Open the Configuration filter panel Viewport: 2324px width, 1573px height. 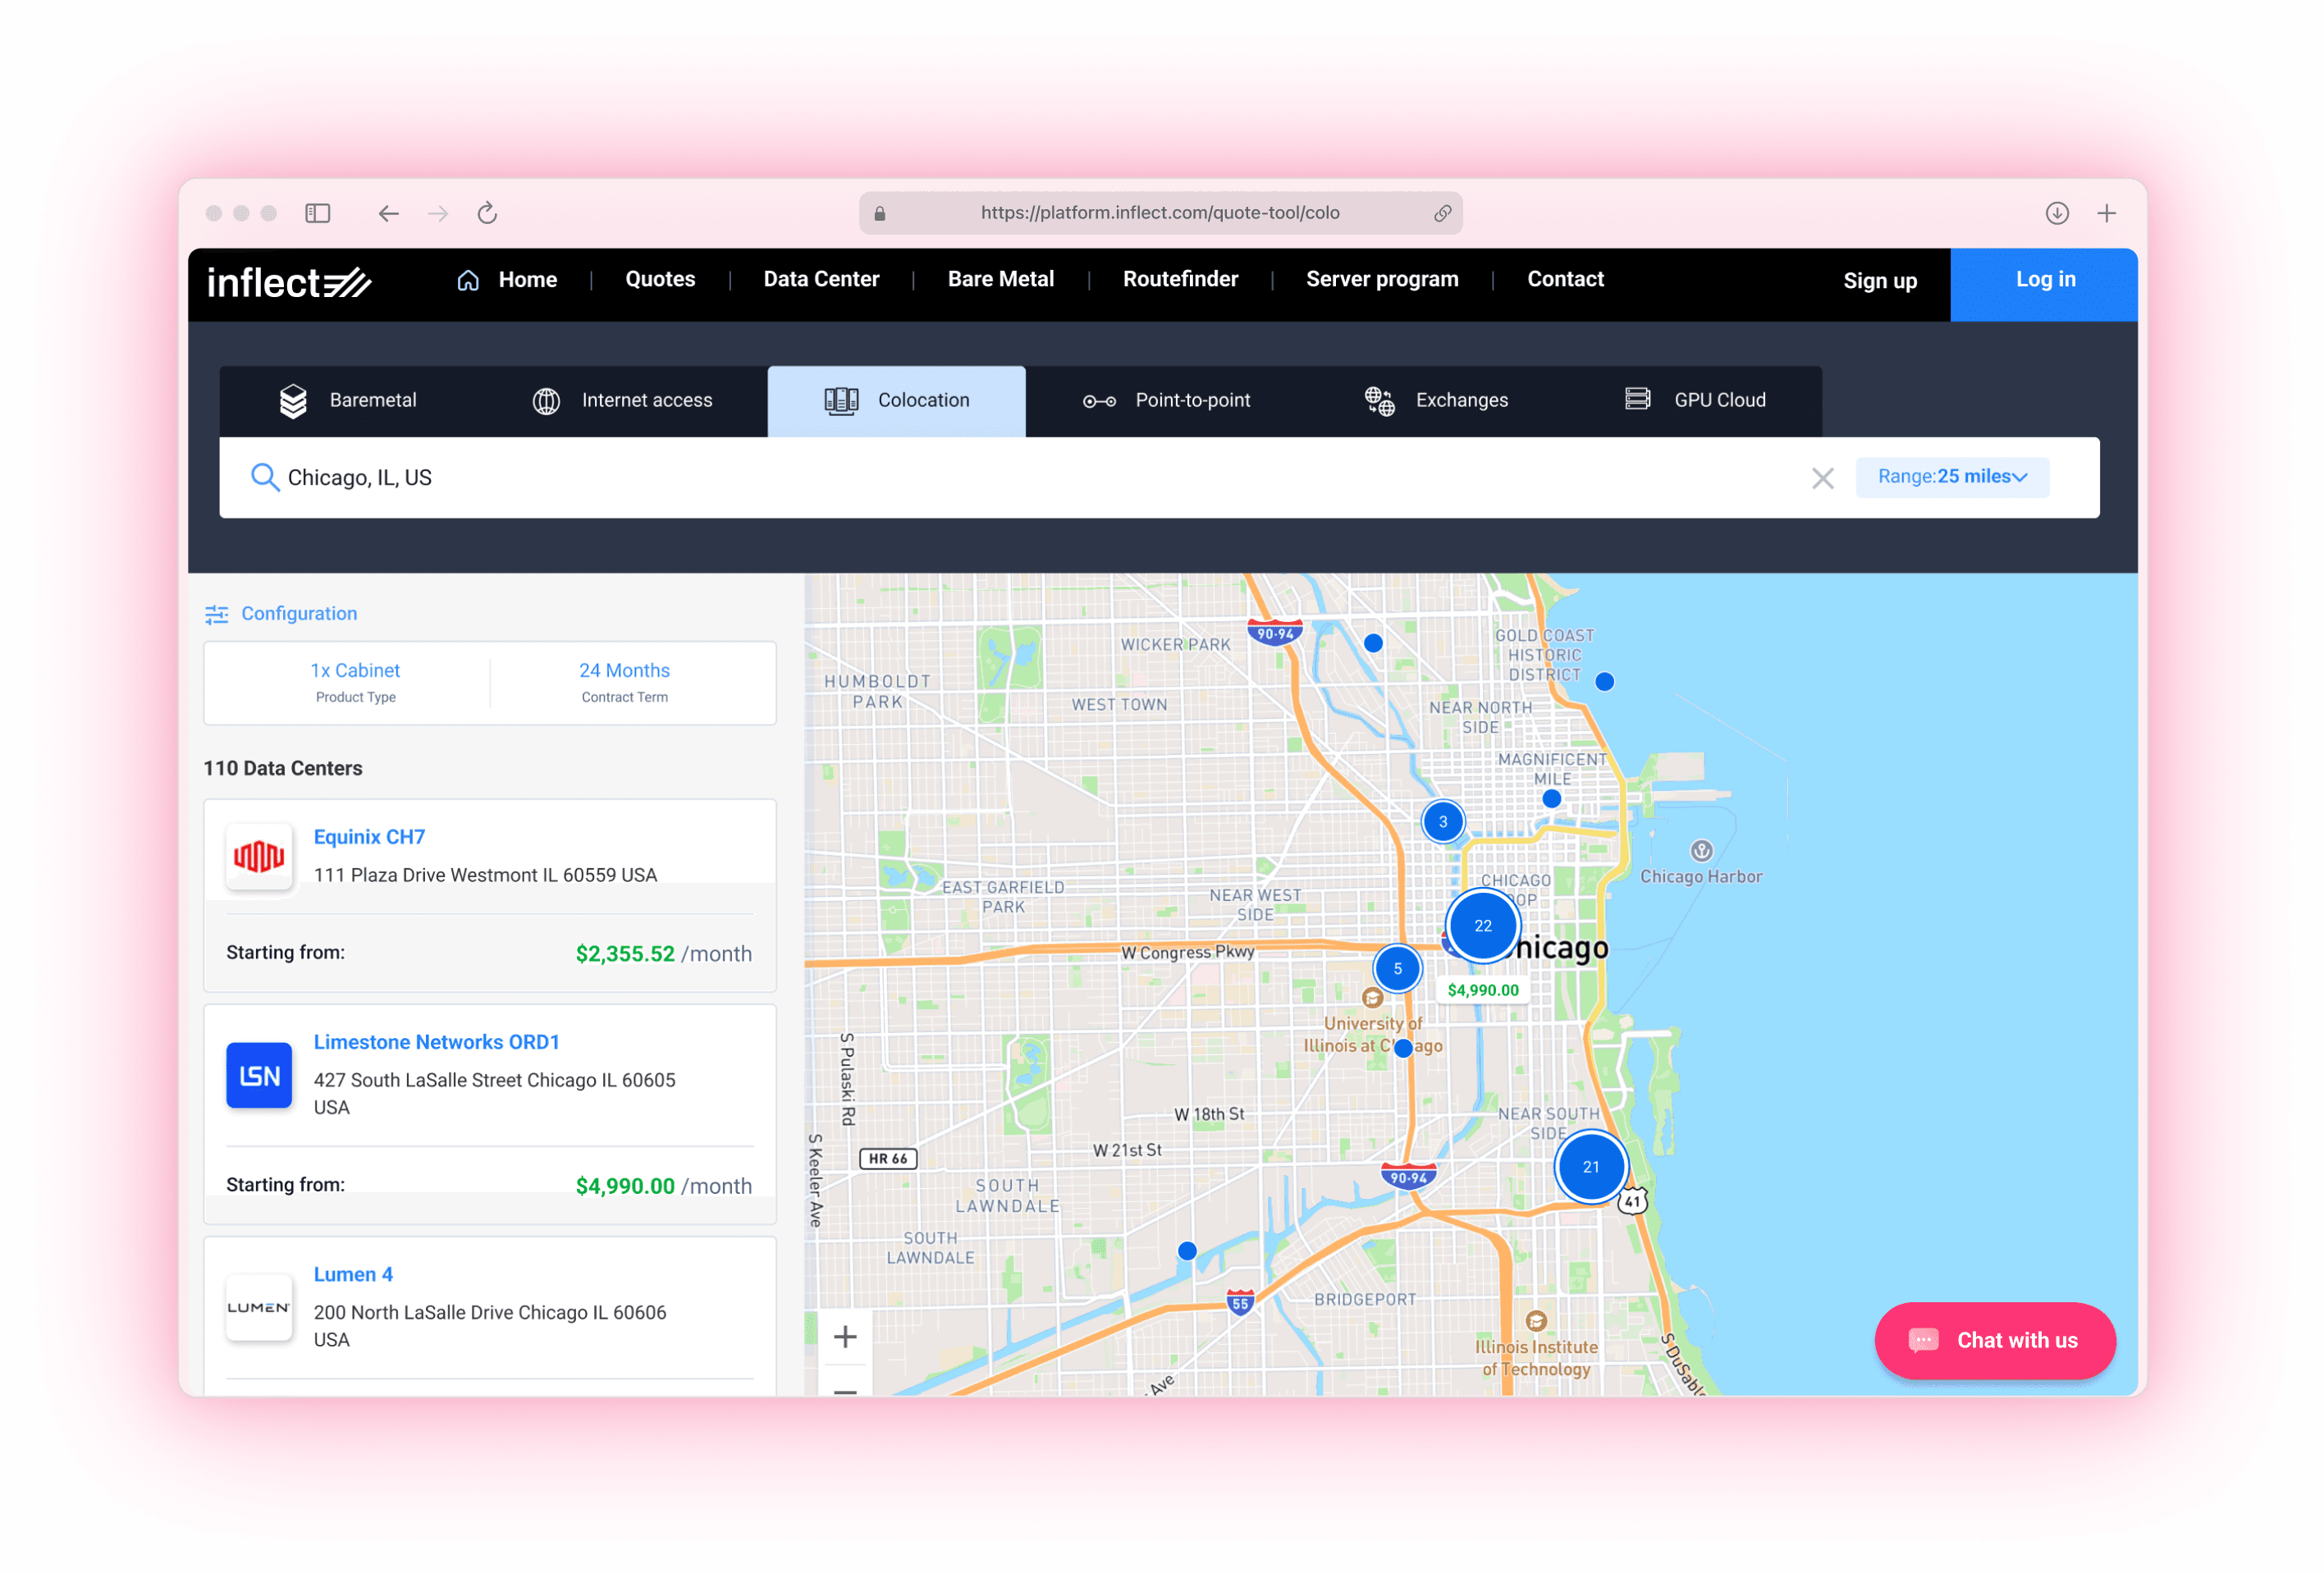(x=281, y=613)
